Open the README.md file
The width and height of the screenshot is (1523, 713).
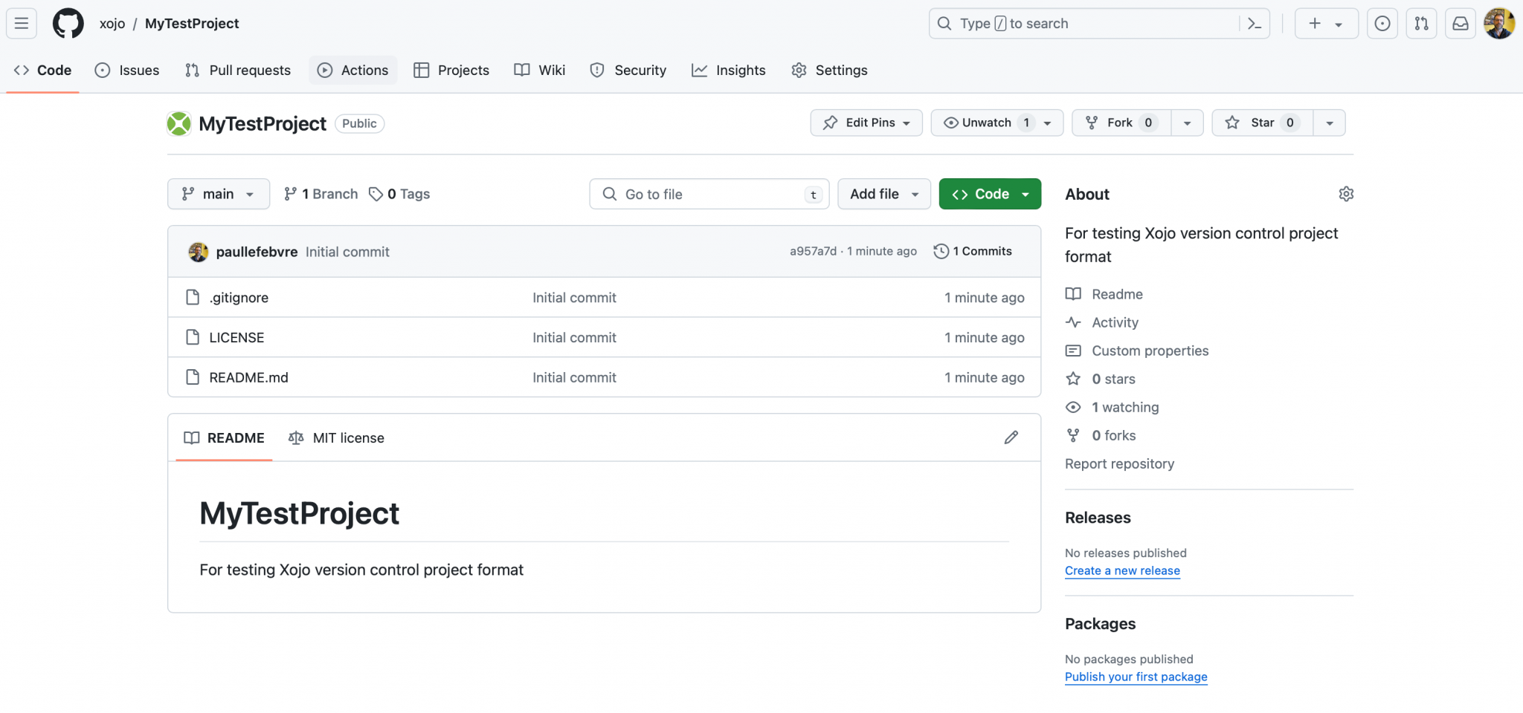coord(248,377)
